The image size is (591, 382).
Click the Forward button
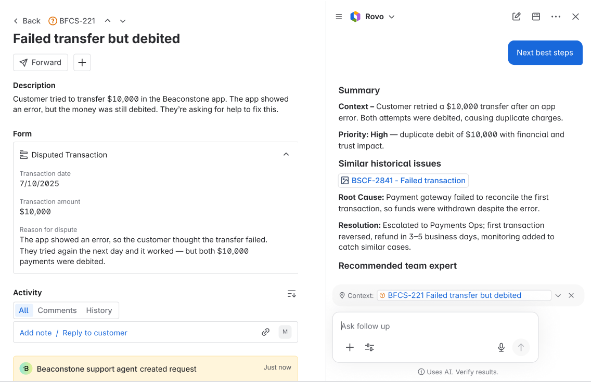tap(41, 62)
